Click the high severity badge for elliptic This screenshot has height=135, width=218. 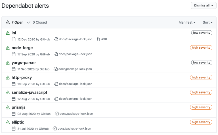click(201, 122)
